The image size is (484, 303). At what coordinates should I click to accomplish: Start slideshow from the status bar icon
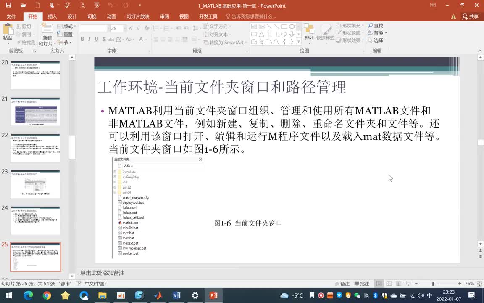[408, 284]
